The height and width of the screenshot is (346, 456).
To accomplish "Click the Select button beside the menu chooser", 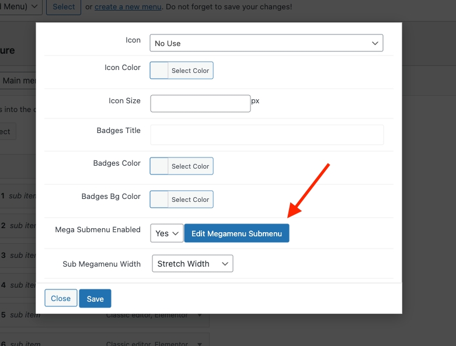I will point(64,7).
